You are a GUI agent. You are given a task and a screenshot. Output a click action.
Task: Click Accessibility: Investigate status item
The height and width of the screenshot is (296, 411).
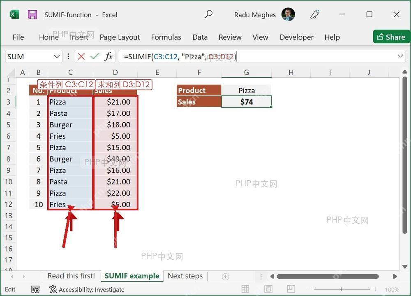coord(87,289)
